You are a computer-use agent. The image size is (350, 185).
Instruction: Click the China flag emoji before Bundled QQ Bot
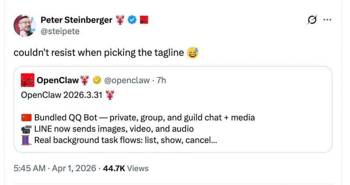(x=26, y=118)
